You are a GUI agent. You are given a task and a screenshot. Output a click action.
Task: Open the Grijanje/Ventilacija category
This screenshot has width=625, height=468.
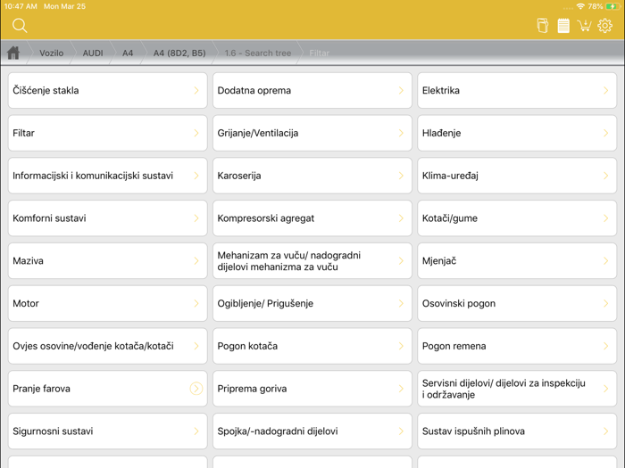pos(312,133)
